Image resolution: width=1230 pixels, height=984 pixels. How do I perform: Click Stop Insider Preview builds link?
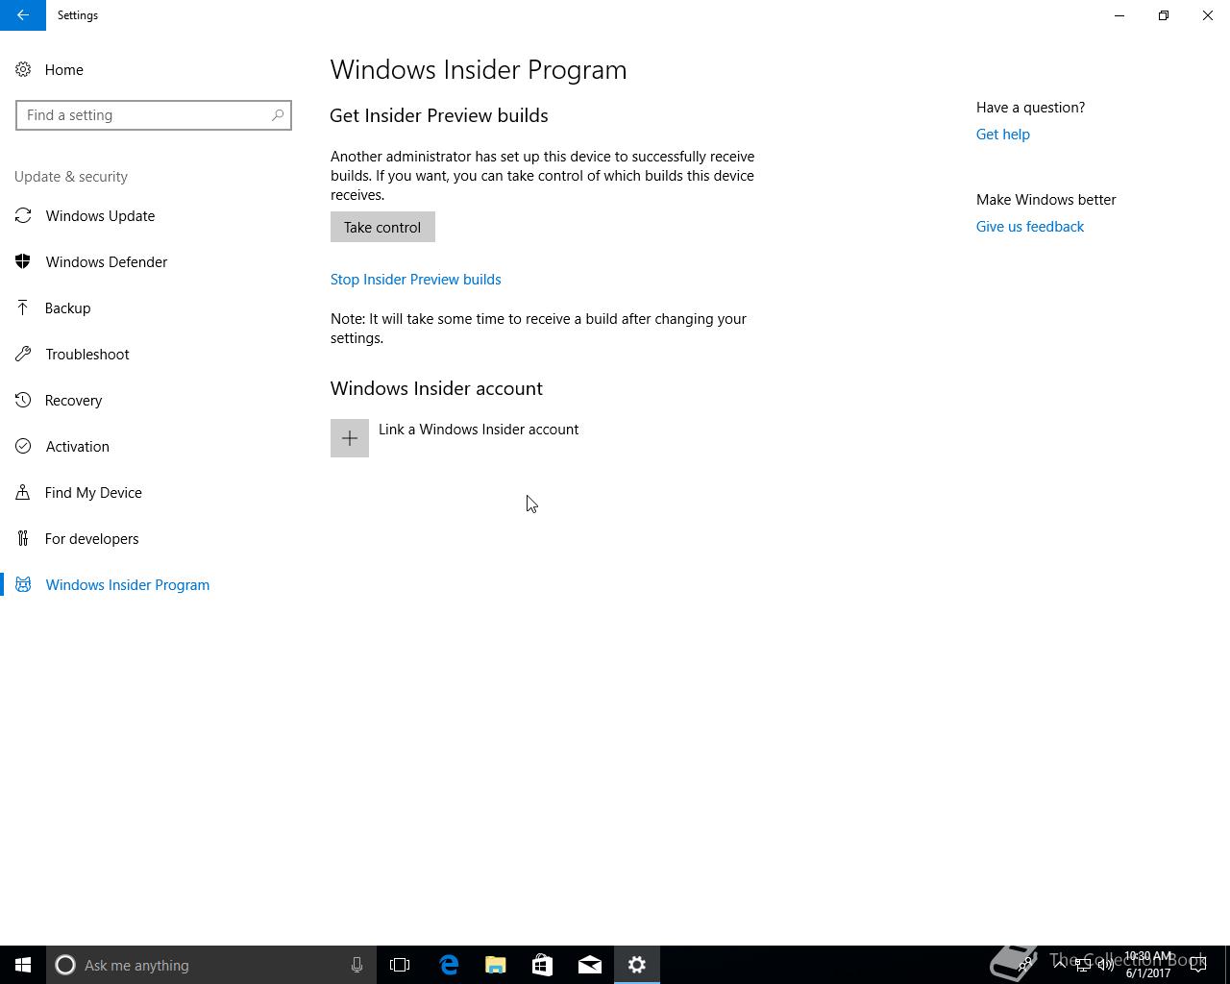415,280
